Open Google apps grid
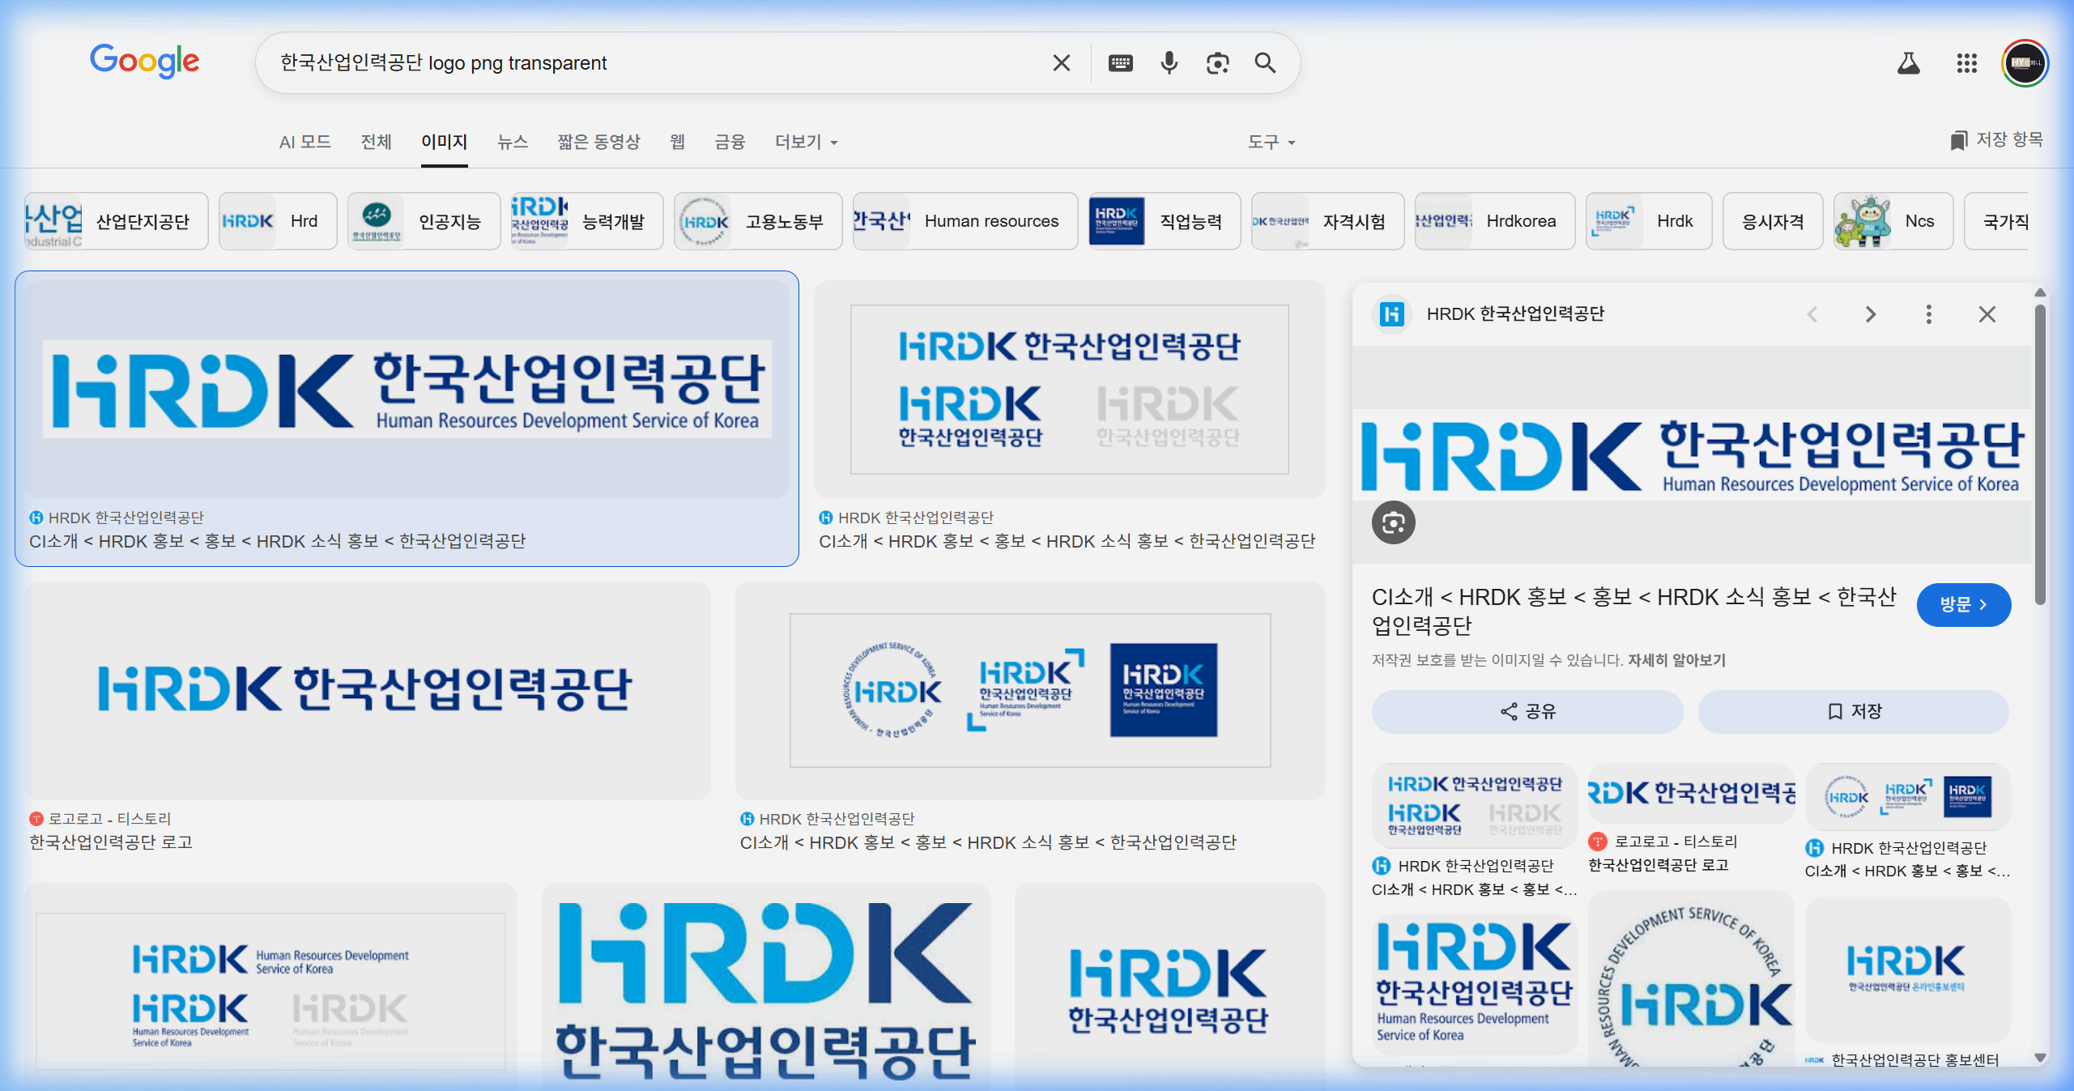 coord(1967,63)
